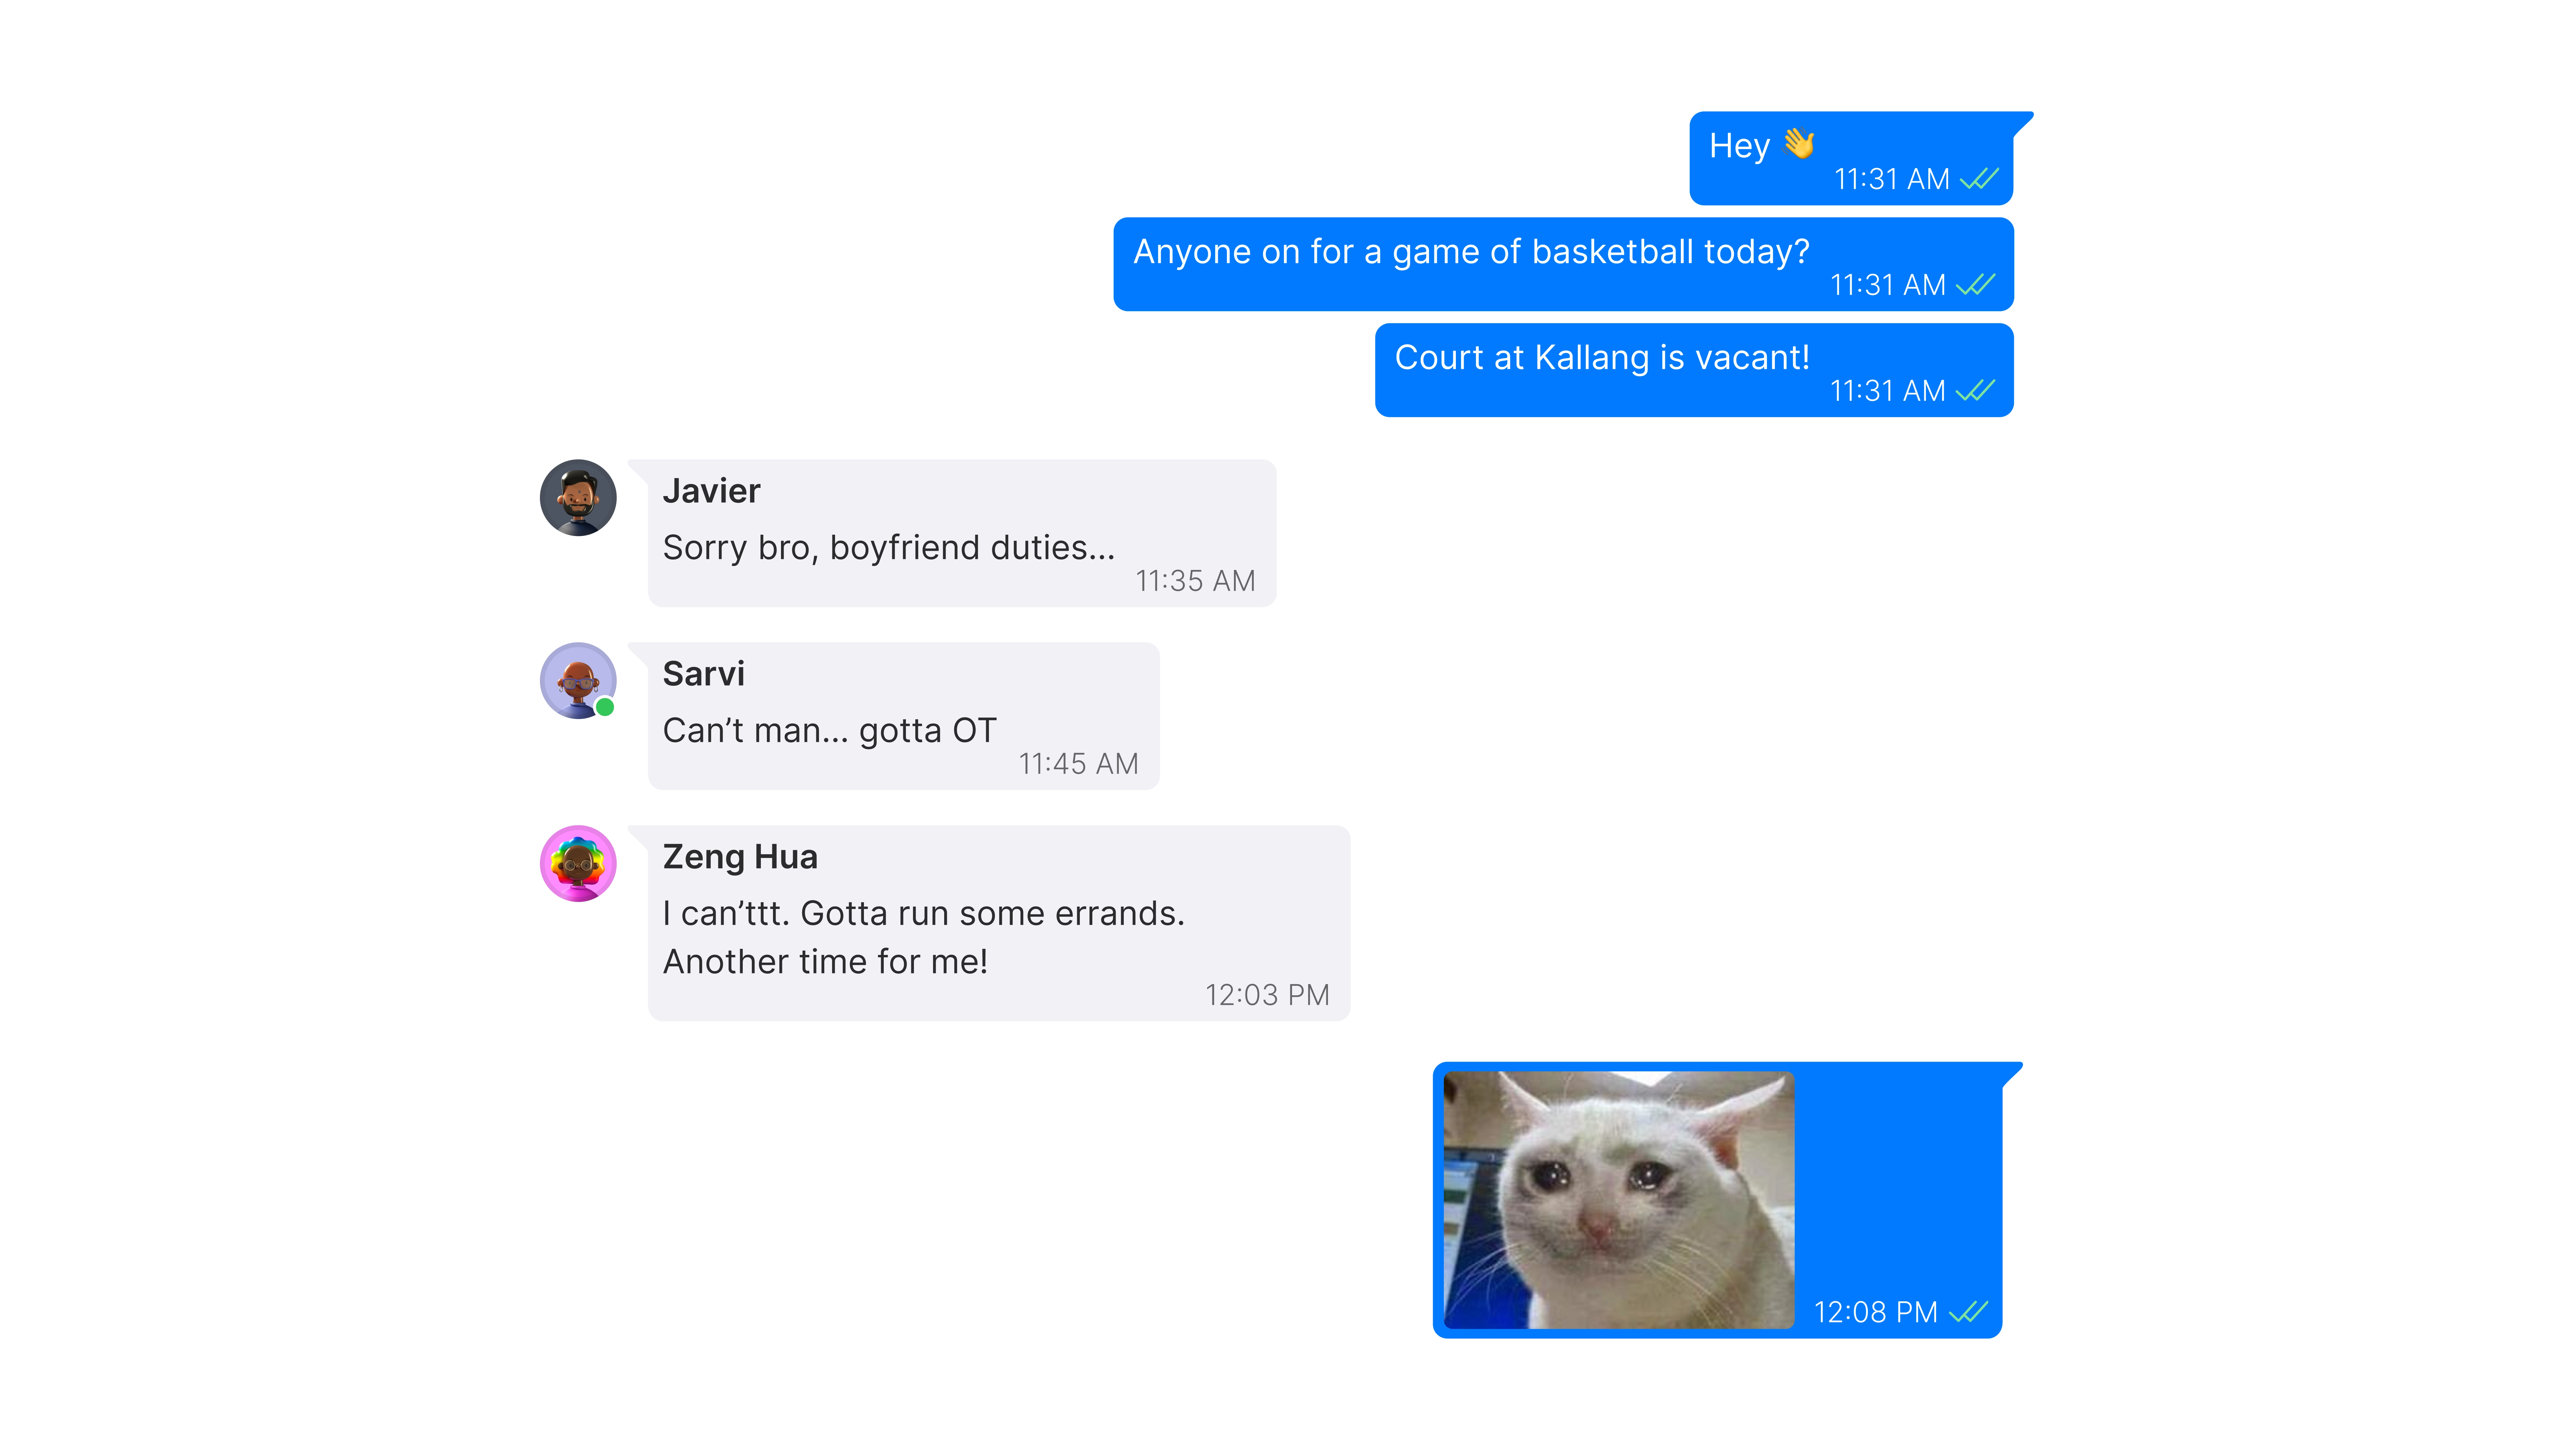Screen dimensions: 2576x1450
Task: Select the 'Sorry bro, boyfriend duties' message
Action: pyautogui.click(x=962, y=533)
